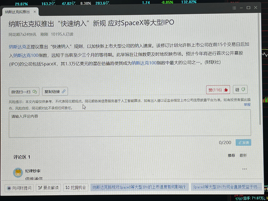Open 纪律炒家 user avatar
Screen dimensions: 268x201
click(x=18, y=173)
